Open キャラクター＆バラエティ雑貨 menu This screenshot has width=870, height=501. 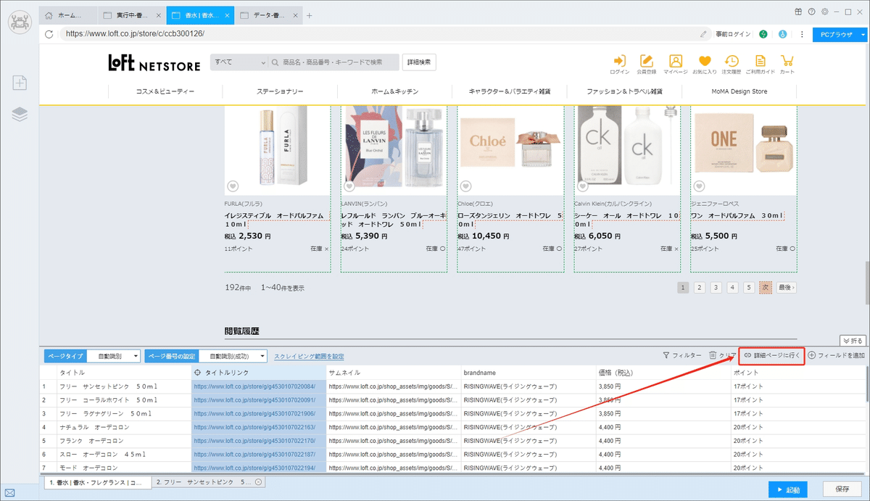pyautogui.click(x=510, y=91)
